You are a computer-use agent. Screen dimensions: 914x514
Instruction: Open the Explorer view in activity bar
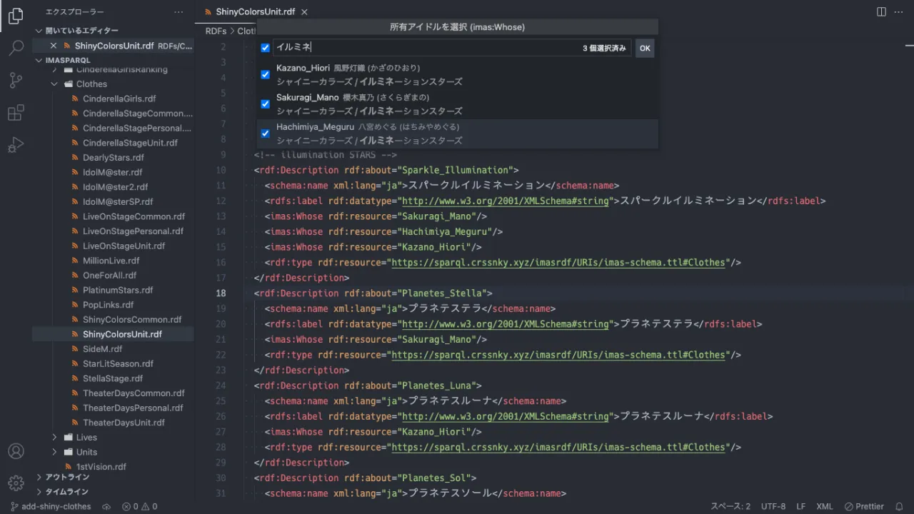16,16
